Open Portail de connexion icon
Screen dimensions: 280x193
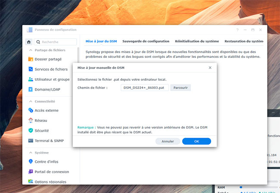31,171
